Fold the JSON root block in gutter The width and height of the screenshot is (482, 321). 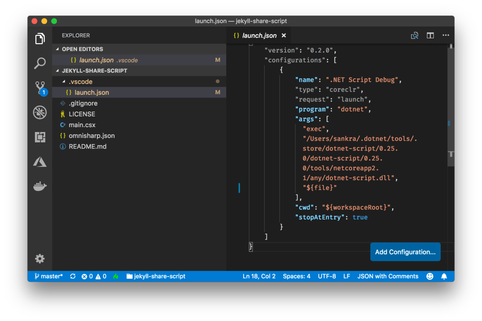[251, 44]
